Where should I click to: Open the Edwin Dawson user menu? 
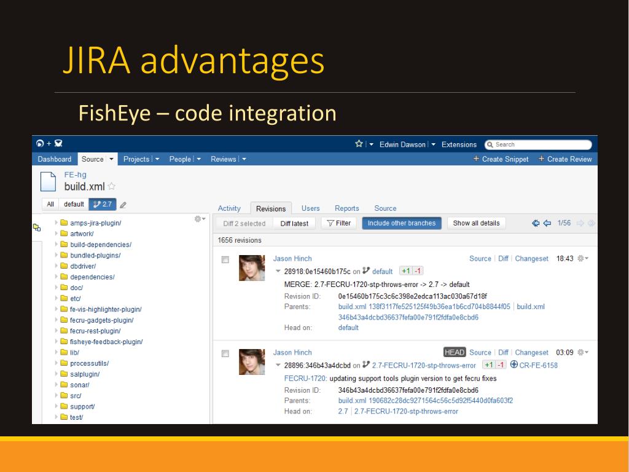click(x=407, y=144)
